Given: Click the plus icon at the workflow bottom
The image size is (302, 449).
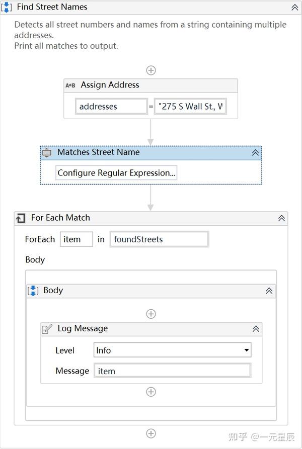Looking at the screenshot, I should coord(150,433).
